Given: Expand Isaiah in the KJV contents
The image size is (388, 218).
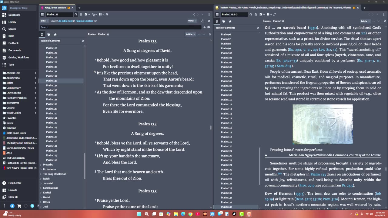Looking at the screenshot, I should pos(41,179).
